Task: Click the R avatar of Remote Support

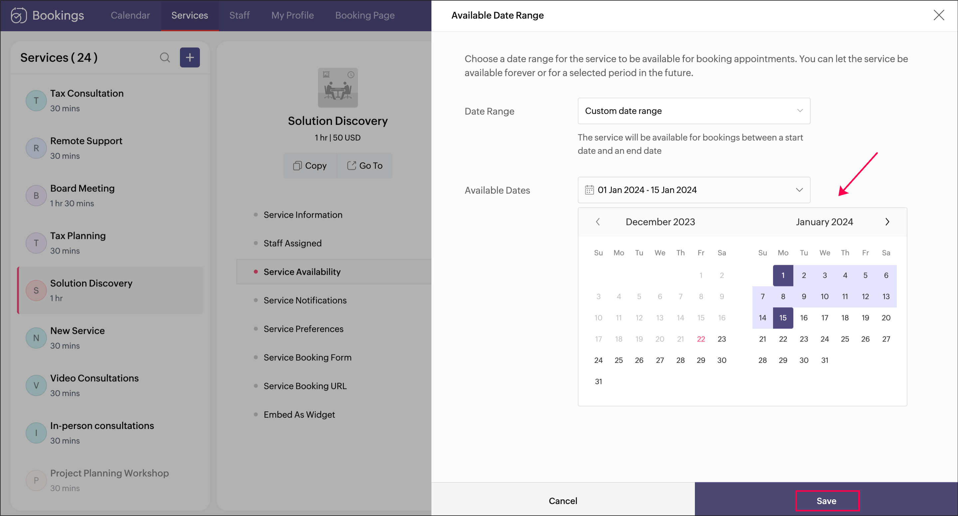Action: [x=36, y=148]
